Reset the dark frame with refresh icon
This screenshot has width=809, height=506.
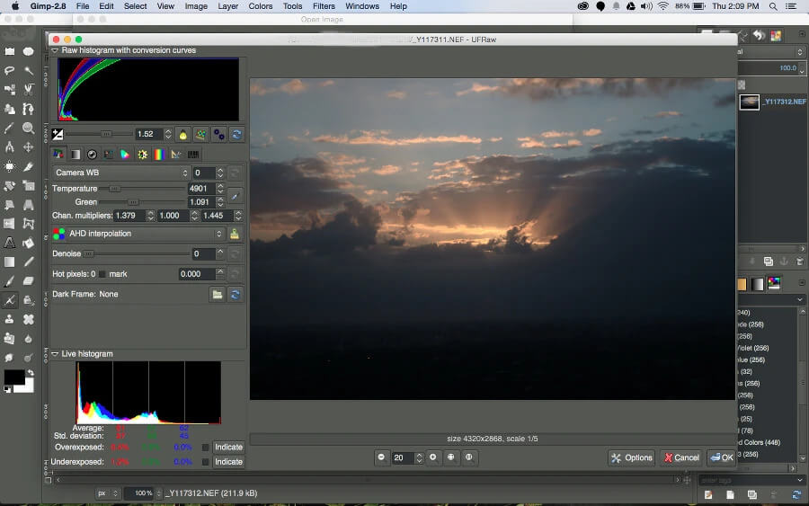click(235, 294)
